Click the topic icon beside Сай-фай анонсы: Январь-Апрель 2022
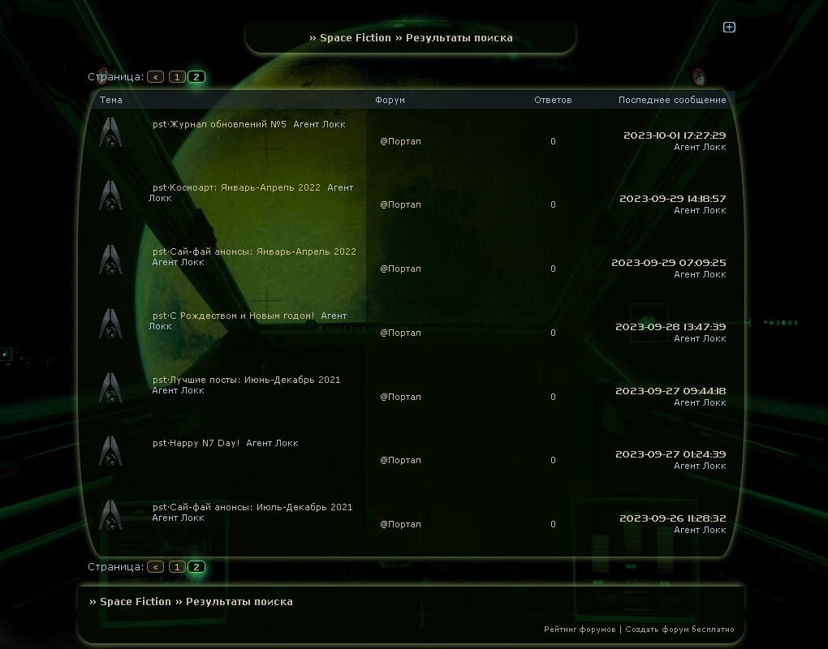 tap(110, 259)
